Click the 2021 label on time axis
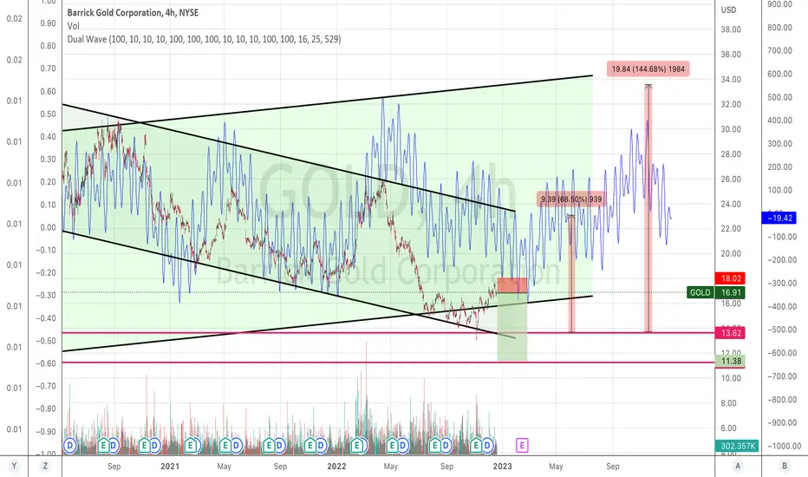 (170, 467)
